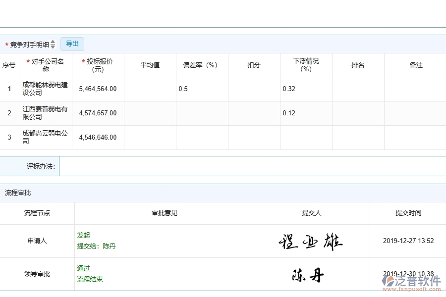Click the downward sort arrow beside 竞争对手明细
Screen dimensions: 446x297
pyautogui.click(x=53, y=46)
